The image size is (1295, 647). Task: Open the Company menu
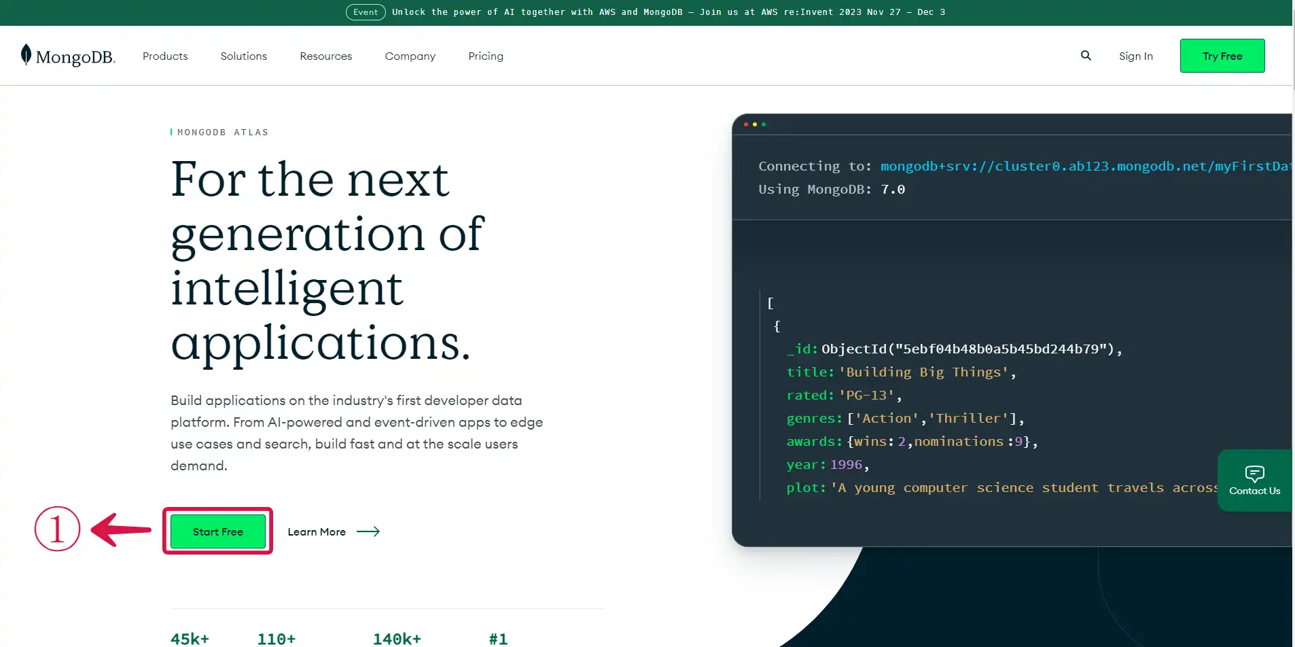click(410, 56)
